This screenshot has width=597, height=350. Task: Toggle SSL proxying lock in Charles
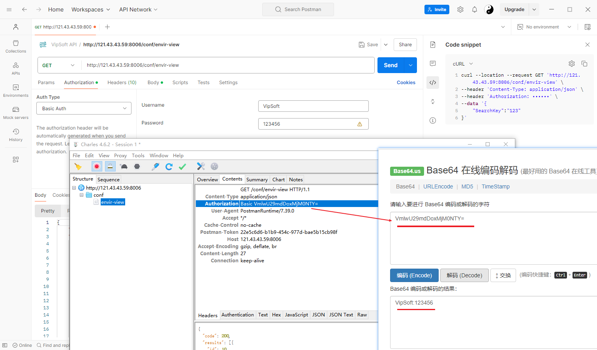[110, 166]
